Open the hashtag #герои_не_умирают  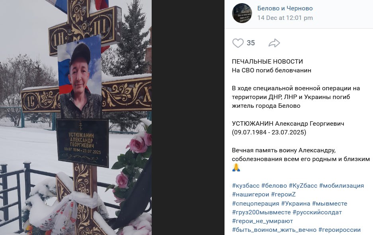pos(263,221)
